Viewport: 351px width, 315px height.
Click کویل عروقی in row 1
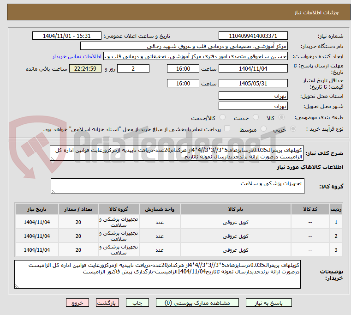[236, 222]
